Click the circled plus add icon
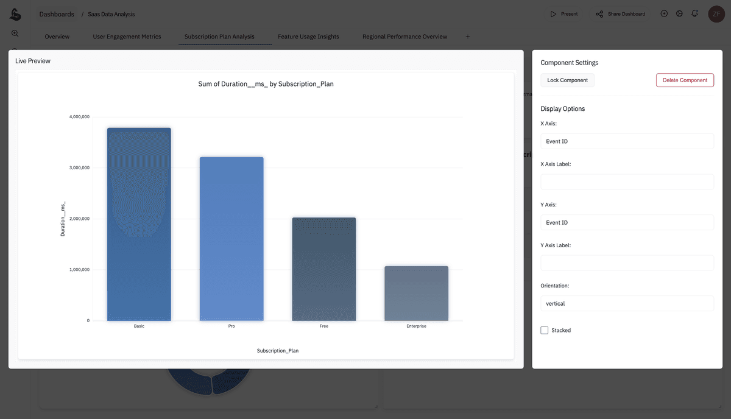731x419 pixels. [x=664, y=13]
